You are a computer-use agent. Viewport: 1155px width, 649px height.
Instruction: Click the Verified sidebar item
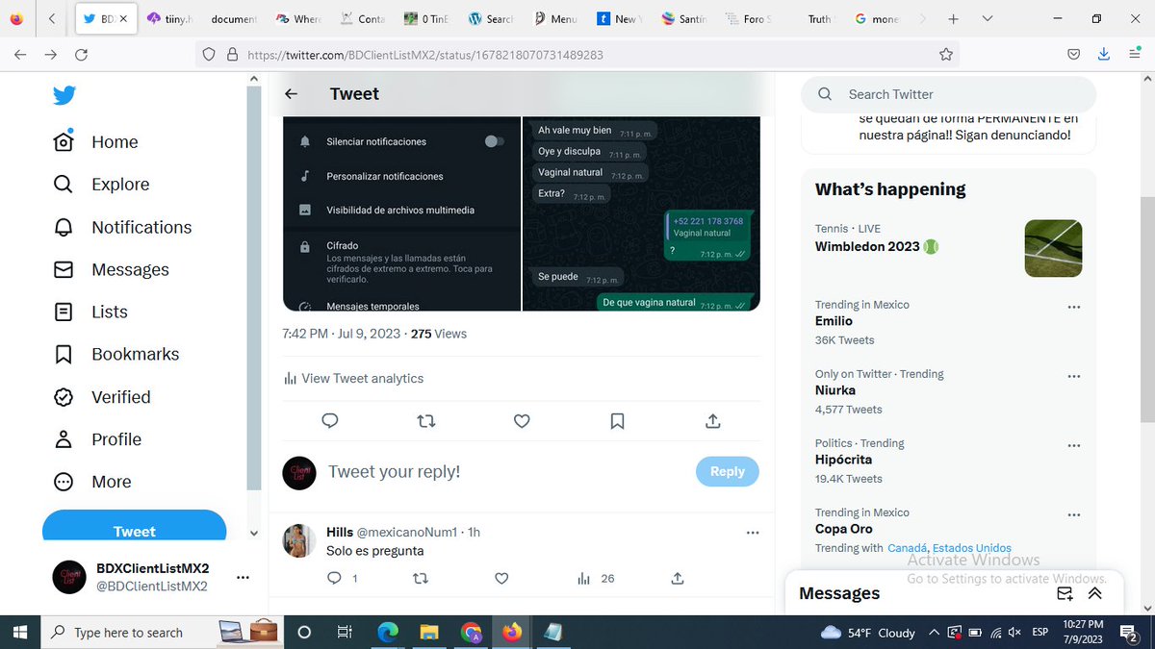pyautogui.click(x=103, y=396)
